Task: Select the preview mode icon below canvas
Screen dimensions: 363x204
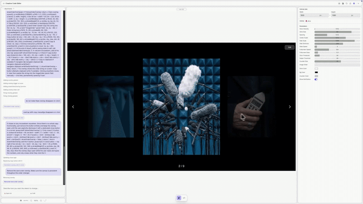Action: [179, 198]
